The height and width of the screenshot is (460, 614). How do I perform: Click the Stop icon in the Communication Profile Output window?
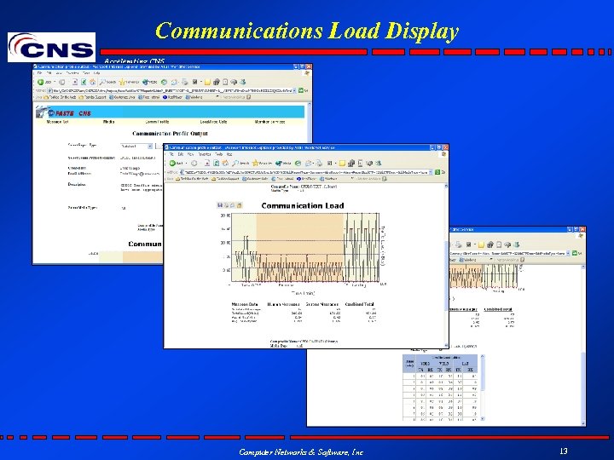pos(75,82)
